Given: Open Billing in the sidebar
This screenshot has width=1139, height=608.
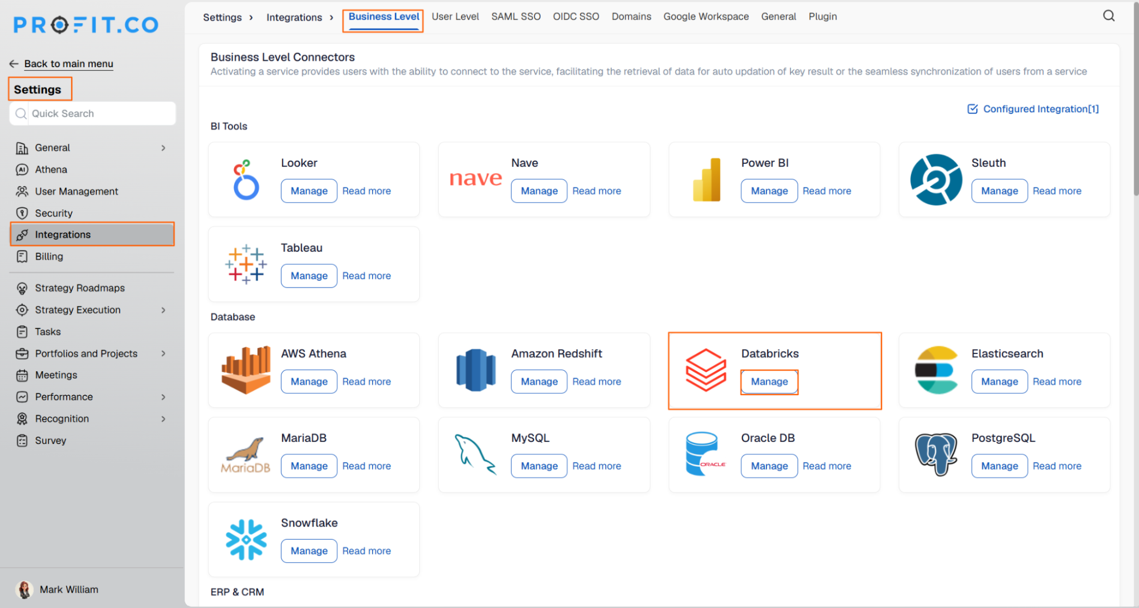Looking at the screenshot, I should (x=49, y=257).
